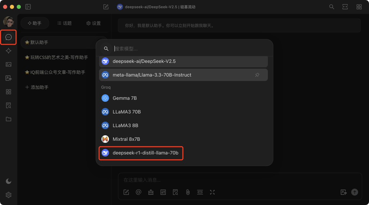The image size is (369, 205).
Task: Open the files folder sidebar icon
Action: [x=9, y=119]
